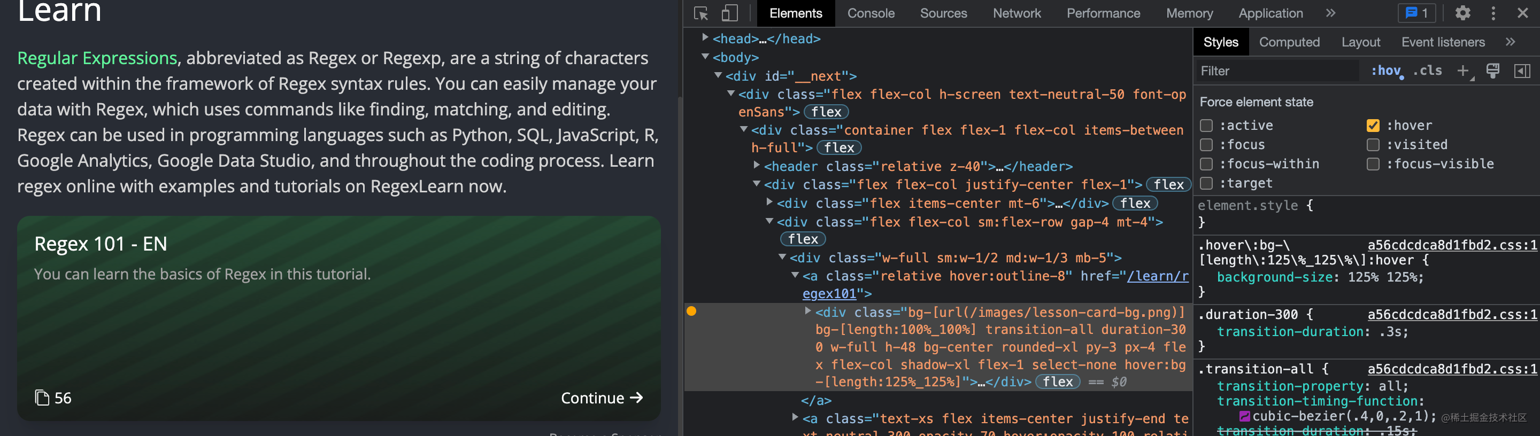This screenshot has height=436, width=1540.
Task: Open the DevTools three-dot menu
Action: pos(1493,13)
